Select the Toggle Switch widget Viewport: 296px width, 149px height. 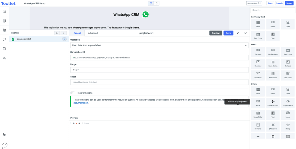click(x=288, y=103)
